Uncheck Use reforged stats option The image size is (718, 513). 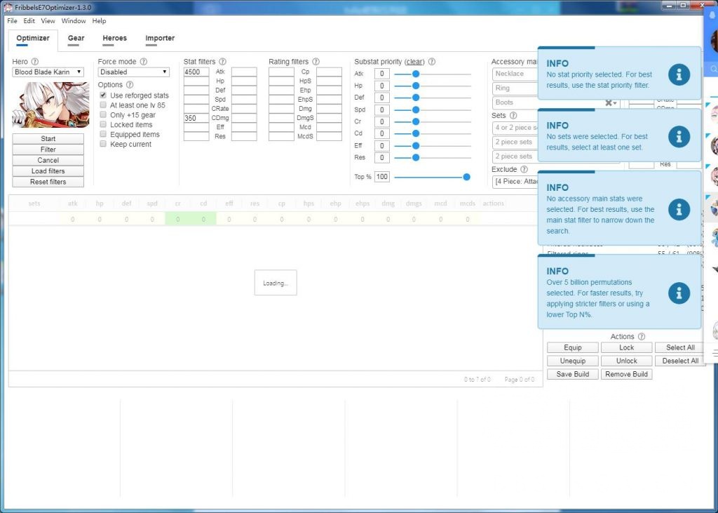pos(104,95)
